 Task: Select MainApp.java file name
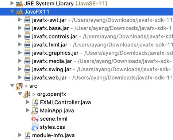[x=57, y=111]
